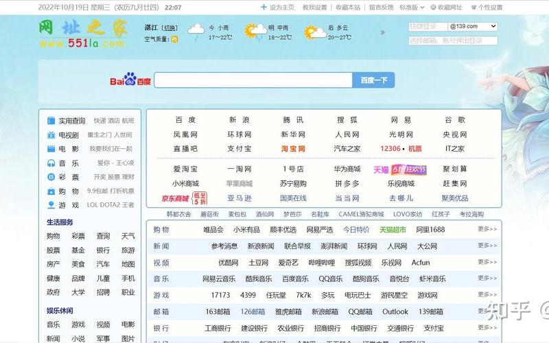549x343 pixels.
Task: Open 收藏本站 in the top bar
Action: [x=348, y=7]
